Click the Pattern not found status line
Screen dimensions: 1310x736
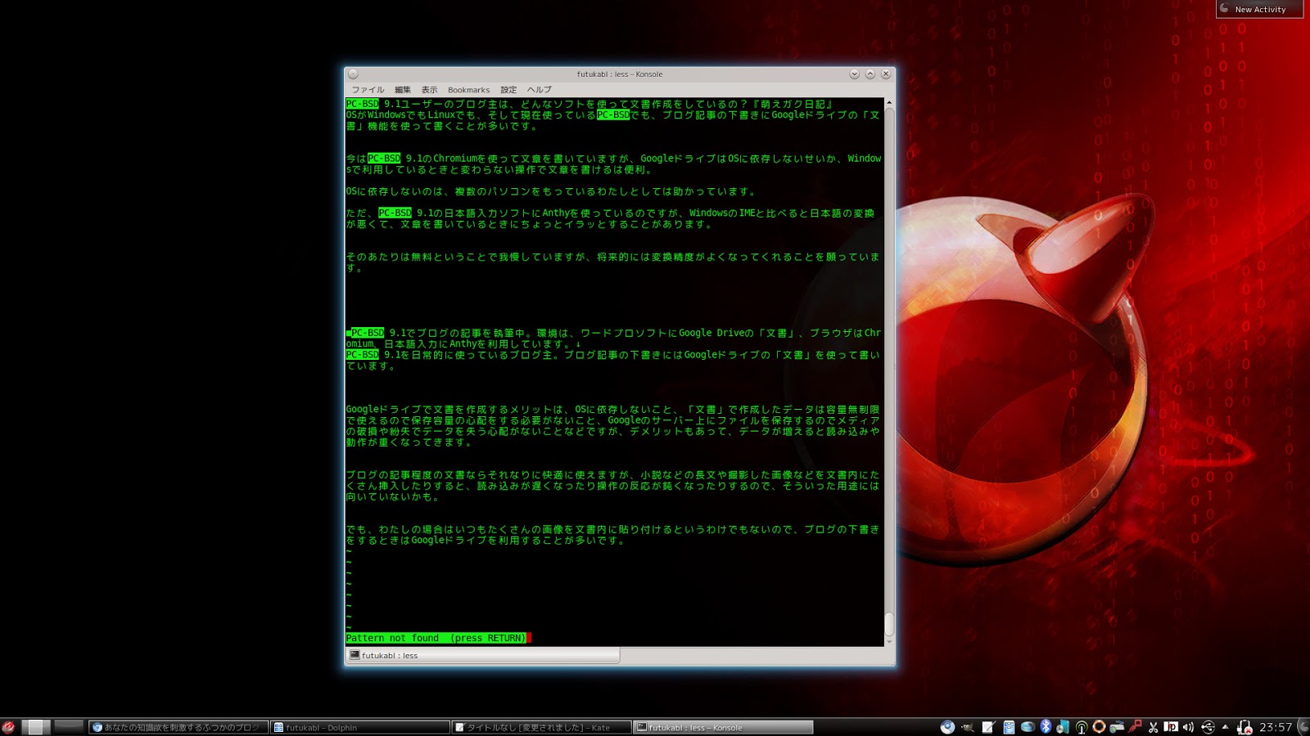(x=436, y=638)
